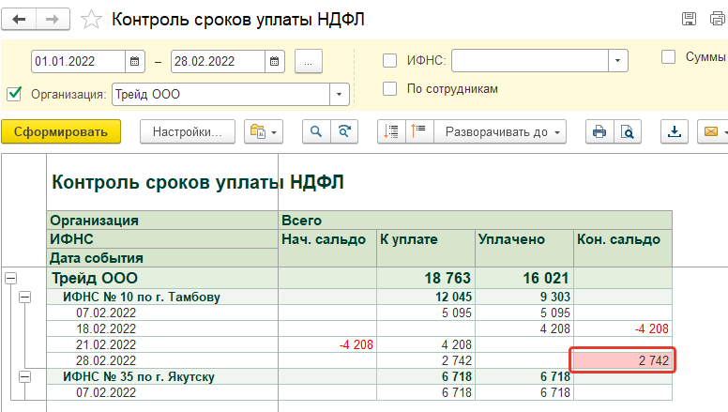Click red -4 208 in Кон. сальдо column
The height and width of the screenshot is (412, 728).
tap(651, 328)
